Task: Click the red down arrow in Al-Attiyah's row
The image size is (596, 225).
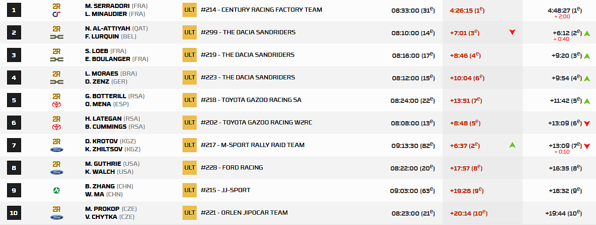Action: tap(512, 32)
